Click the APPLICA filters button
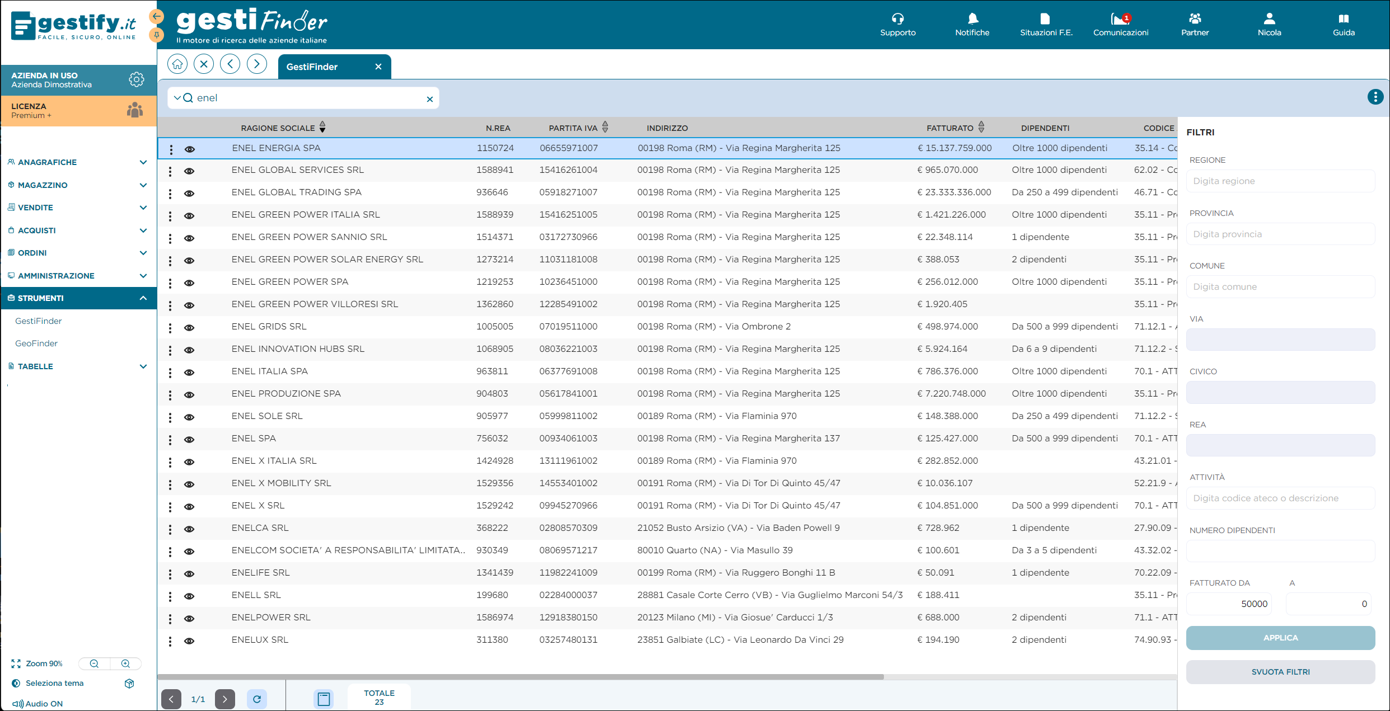Screen dimensions: 1390x711 click(1280, 638)
